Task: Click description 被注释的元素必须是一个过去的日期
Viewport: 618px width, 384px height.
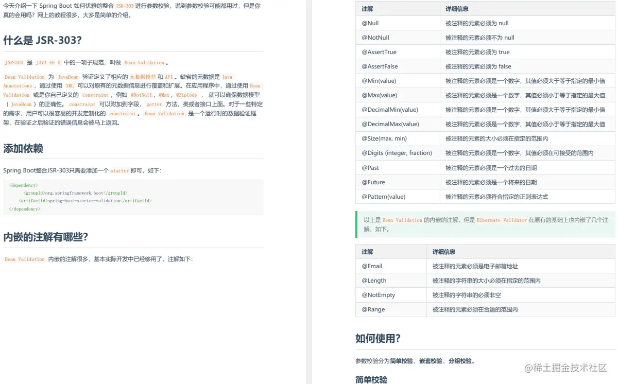Action: pos(491,168)
